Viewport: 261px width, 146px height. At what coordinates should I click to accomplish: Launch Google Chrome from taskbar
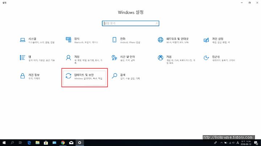click(x=63, y=143)
